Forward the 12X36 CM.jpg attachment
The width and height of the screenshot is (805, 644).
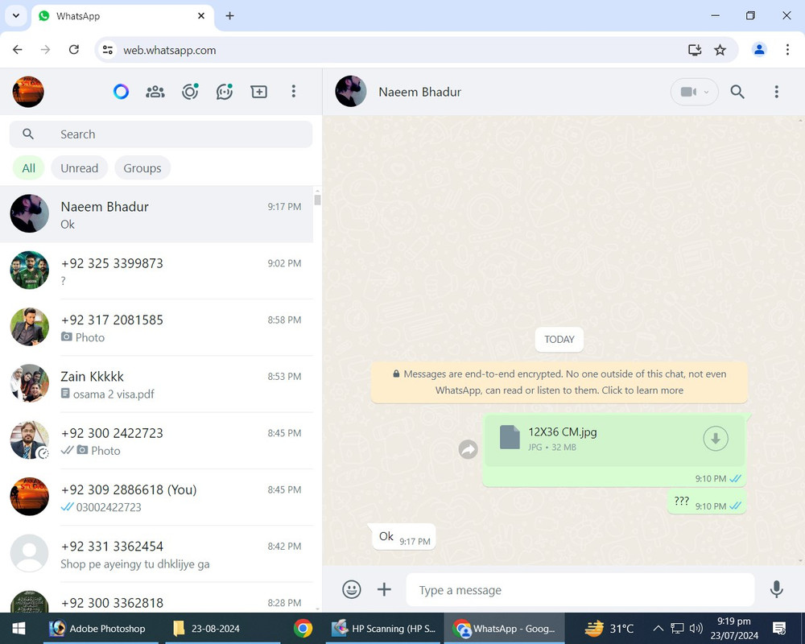coord(469,449)
